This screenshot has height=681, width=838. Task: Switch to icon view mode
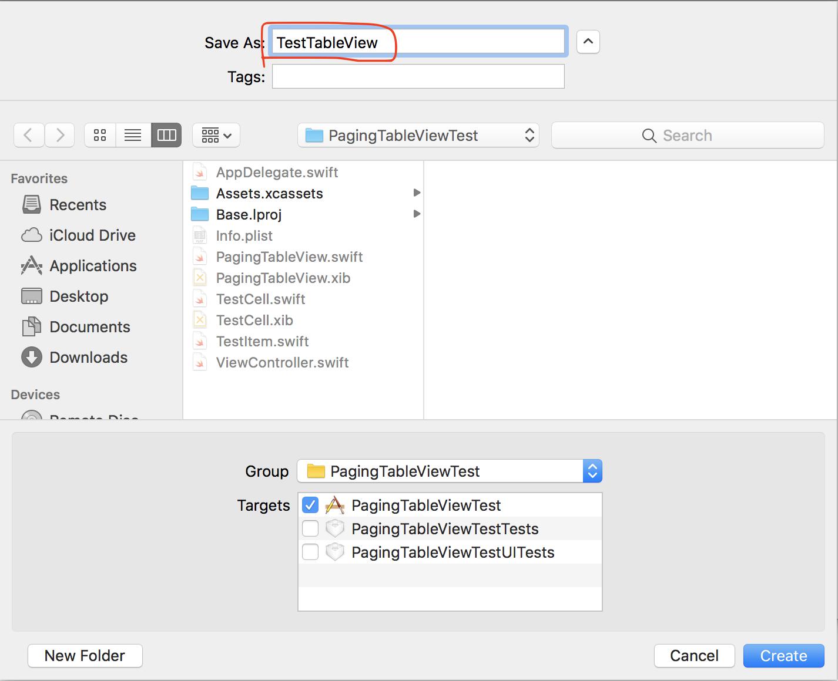click(x=100, y=136)
